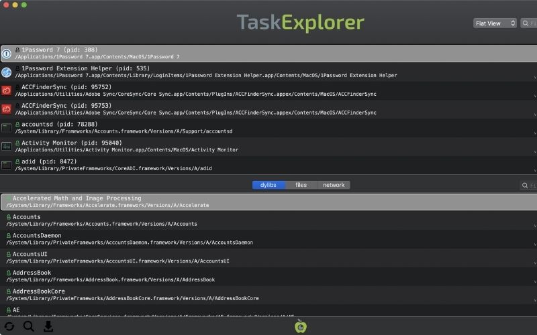
Task: Select the Accounts dylib name
Action: pos(26,217)
